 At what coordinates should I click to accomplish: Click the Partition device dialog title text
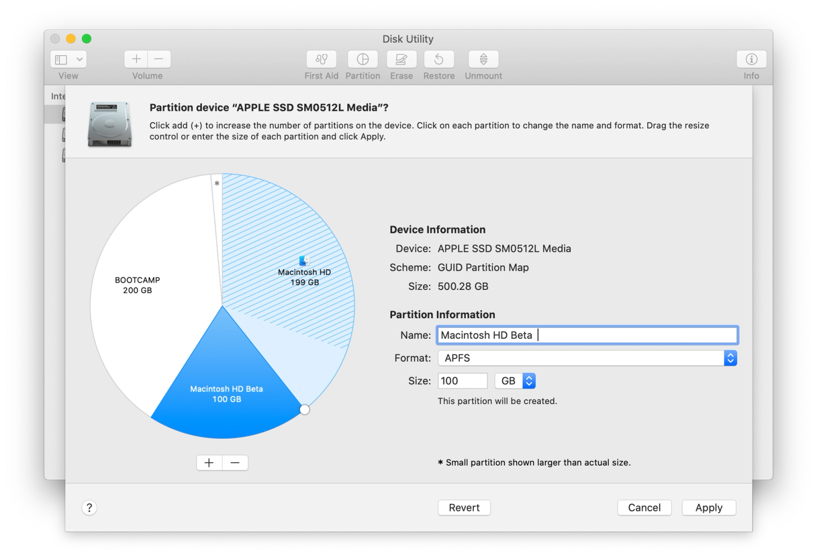click(269, 108)
